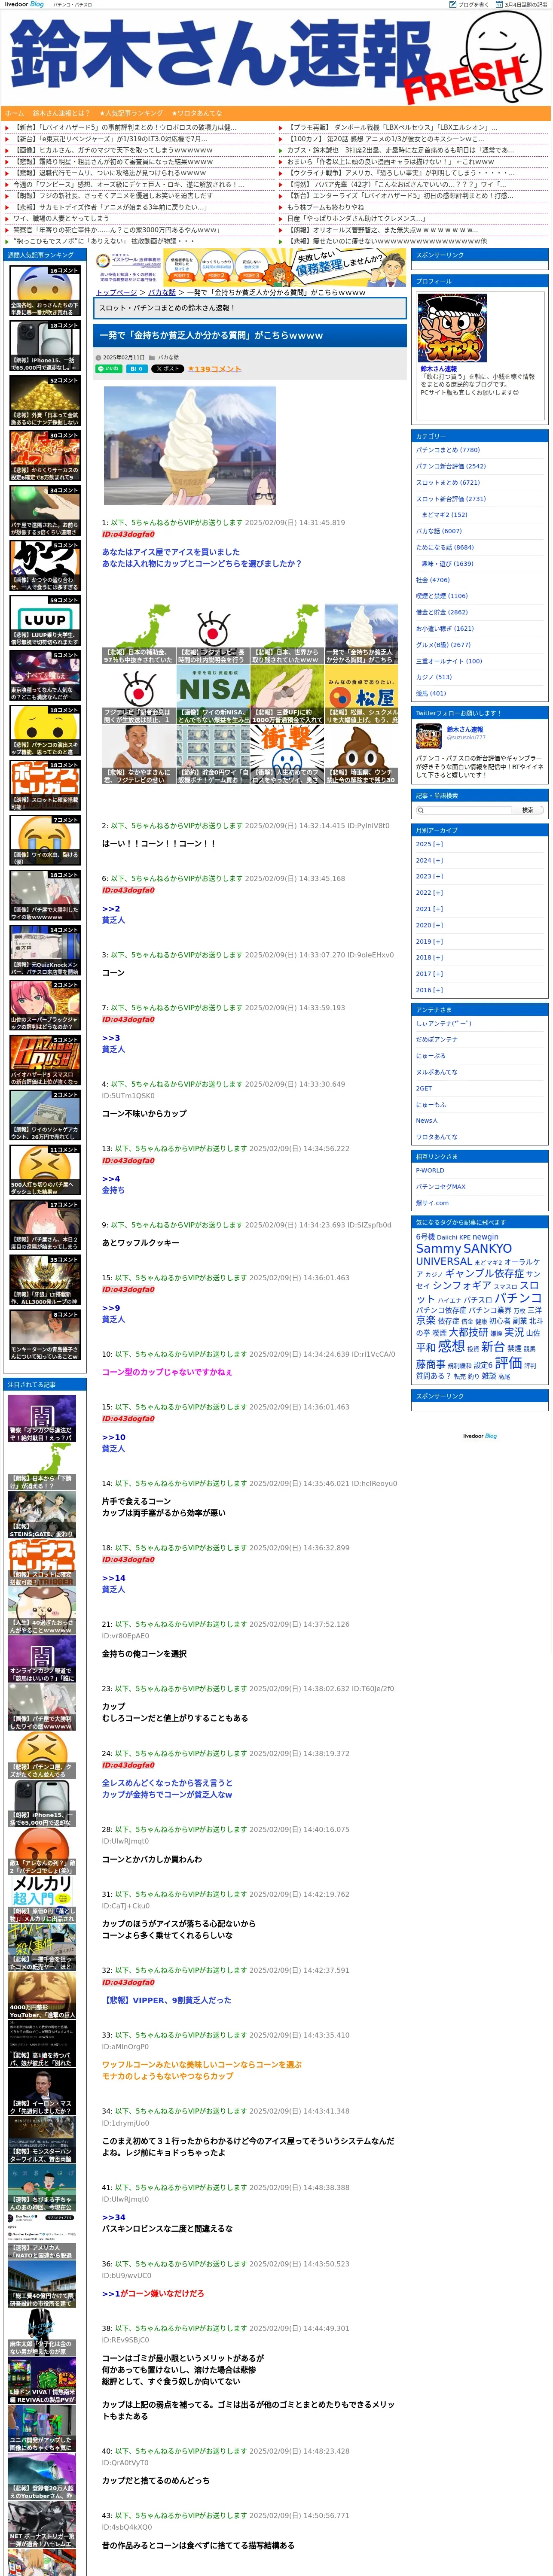Click the トップページ breadcrumb link
553x2576 pixels.
point(117,292)
